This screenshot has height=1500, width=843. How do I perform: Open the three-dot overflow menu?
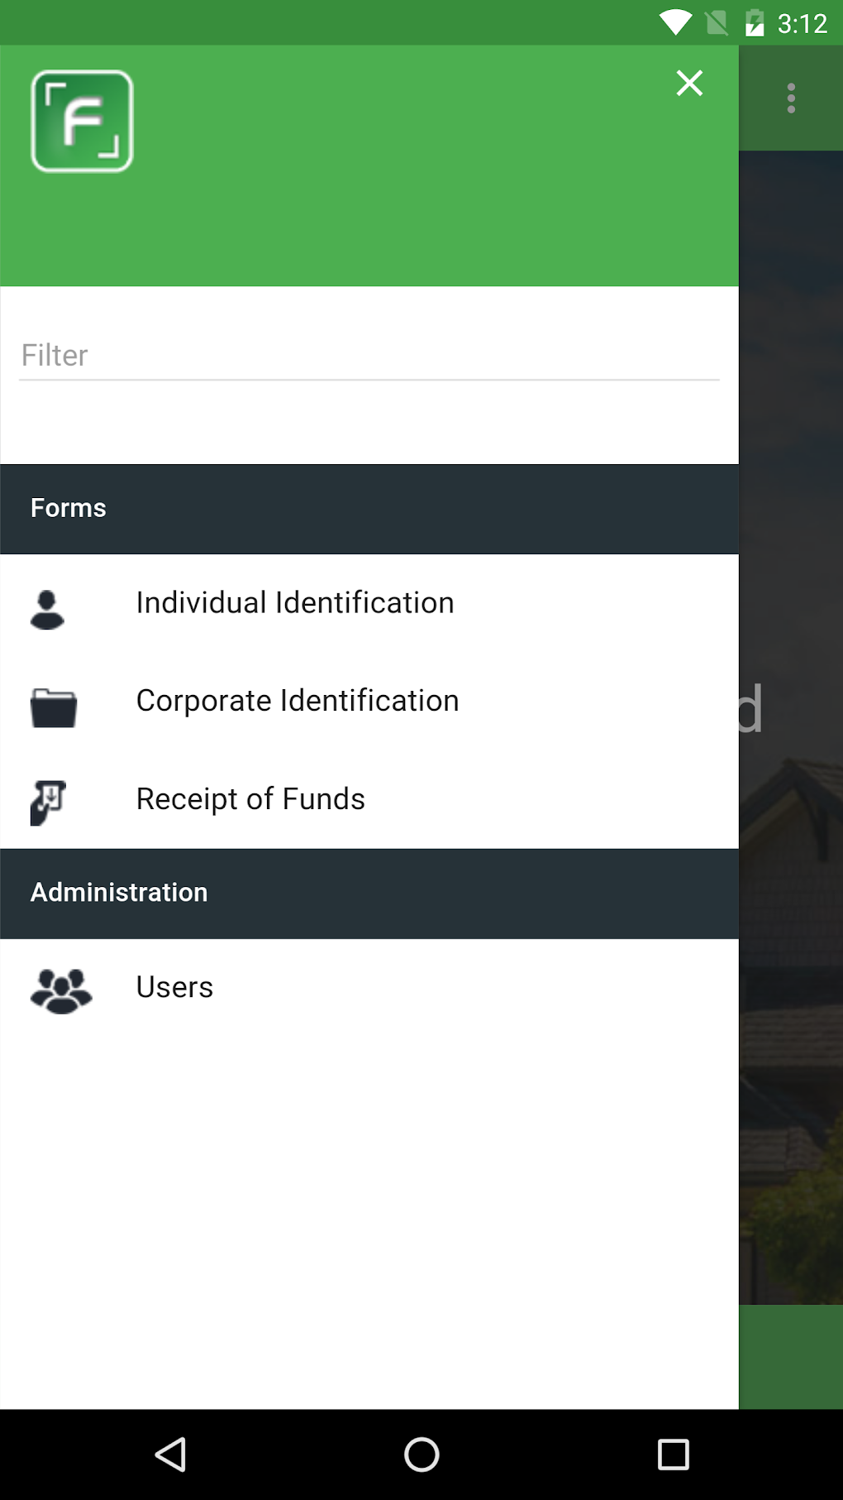pos(791,98)
